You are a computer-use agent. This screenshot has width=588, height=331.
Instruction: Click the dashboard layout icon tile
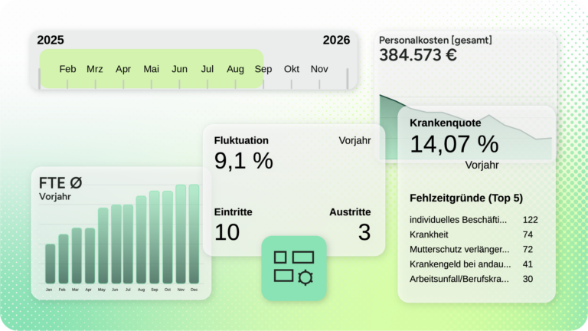[293, 267]
